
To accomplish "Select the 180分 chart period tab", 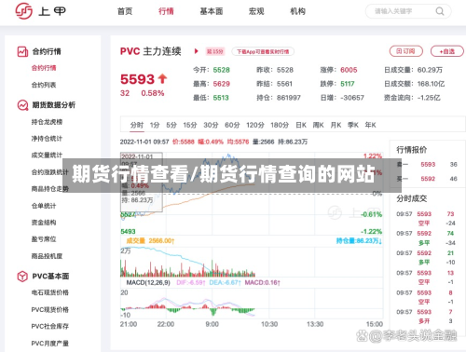I will tap(280, 125).
